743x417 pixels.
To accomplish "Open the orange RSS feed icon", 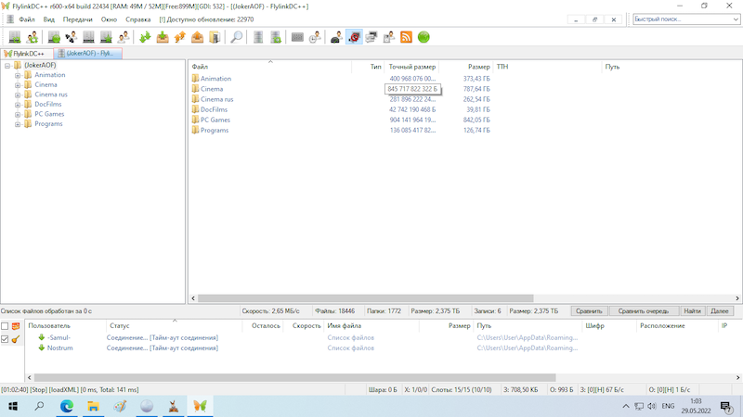I will [x=406, y=37].
